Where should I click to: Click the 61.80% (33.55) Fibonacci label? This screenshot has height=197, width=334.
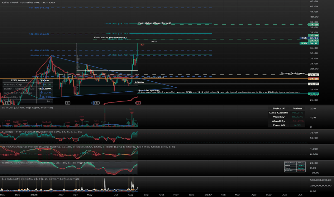pyautogui.click(x=40, y=50)
